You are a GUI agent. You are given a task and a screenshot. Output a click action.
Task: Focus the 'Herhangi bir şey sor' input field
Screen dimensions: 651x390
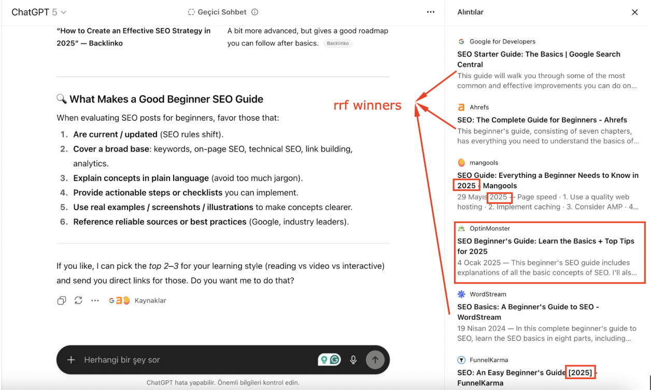(197, 360)
